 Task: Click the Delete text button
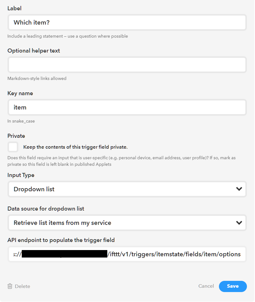pyautogui.click(x=22, y=286)
